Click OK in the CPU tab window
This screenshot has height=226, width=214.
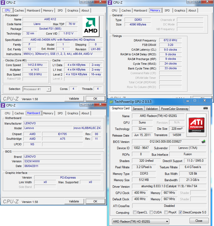pyautogui.click(x=95, y=99)
